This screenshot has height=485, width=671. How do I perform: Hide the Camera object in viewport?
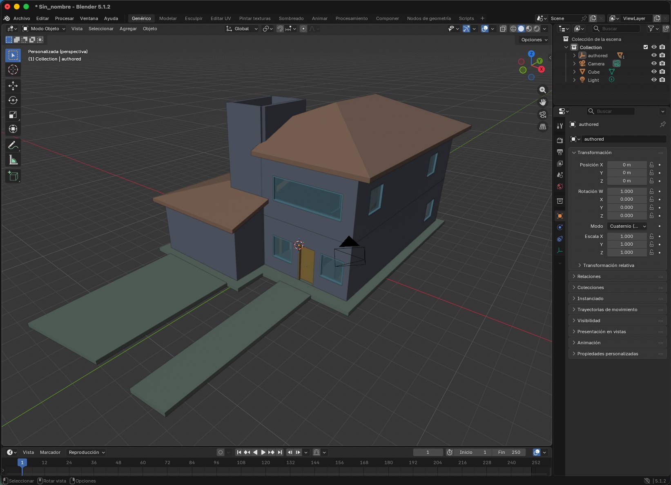click(x=654, y=64)
